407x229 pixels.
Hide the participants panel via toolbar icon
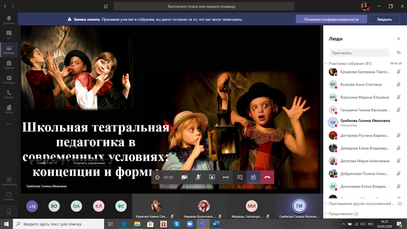click(253, 178)
